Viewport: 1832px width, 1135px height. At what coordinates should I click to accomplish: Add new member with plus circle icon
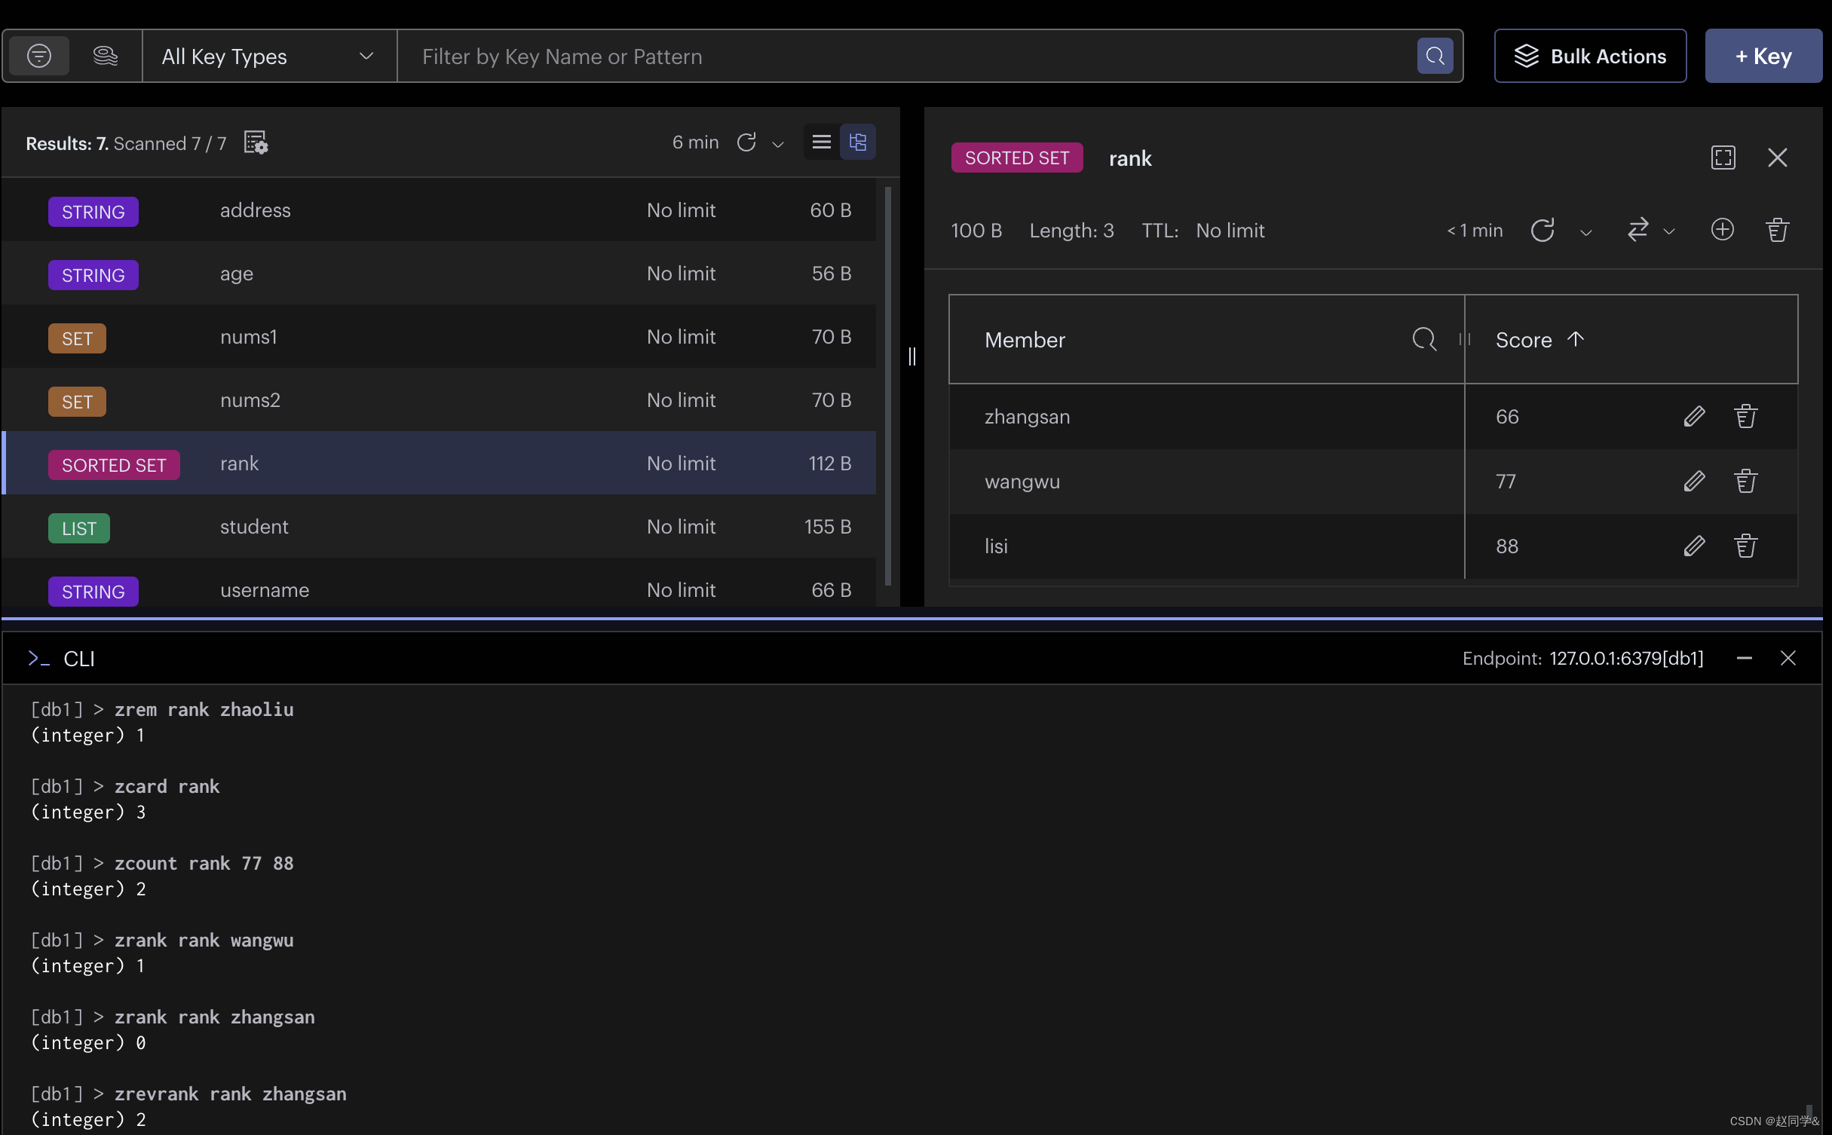1723,230
